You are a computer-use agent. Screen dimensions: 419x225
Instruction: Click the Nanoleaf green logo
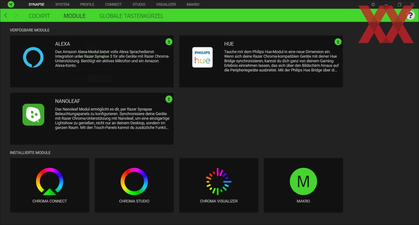[x=33, y=115]
